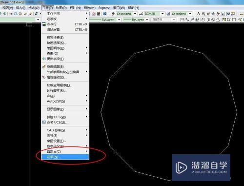Choose 快速选择(K)... menu entry
Viewport: 244px width, 186px height.
[x=65, y=43]
